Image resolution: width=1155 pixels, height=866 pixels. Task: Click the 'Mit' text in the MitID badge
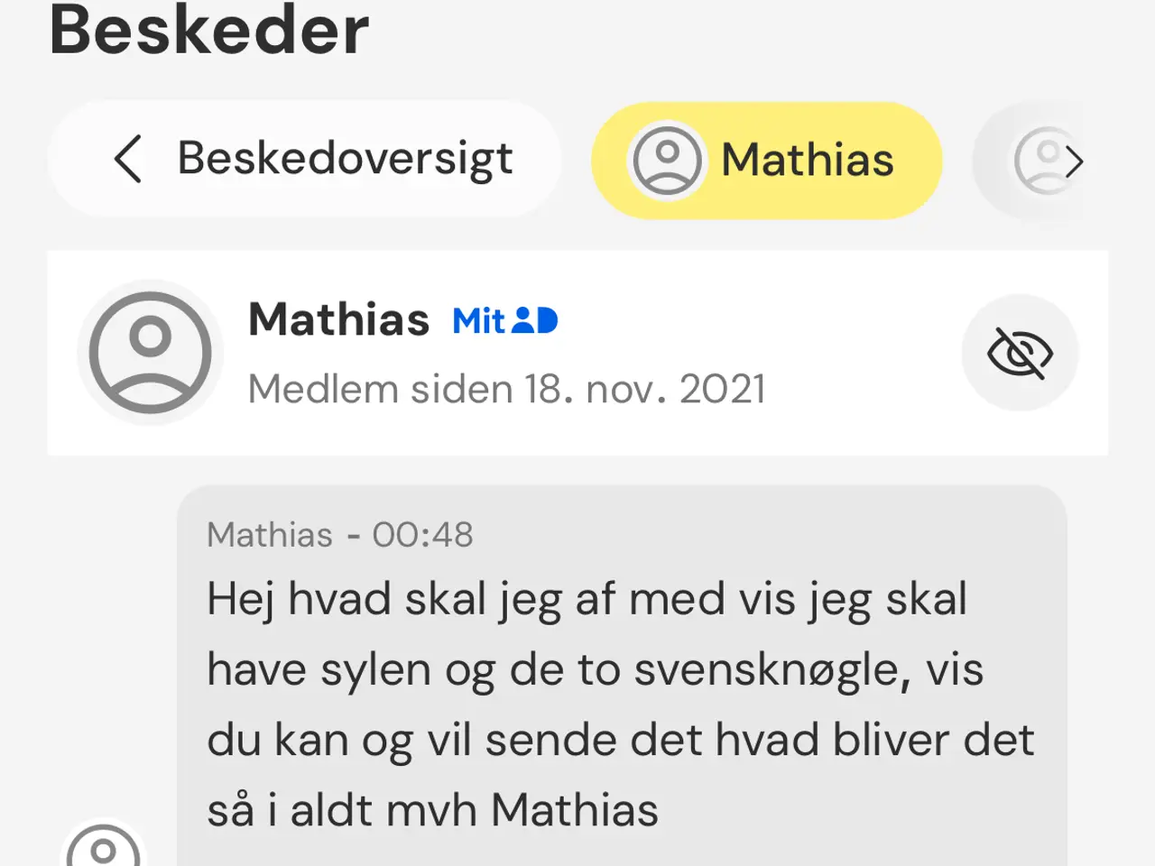pyautogui.click(x=478, y=320)
